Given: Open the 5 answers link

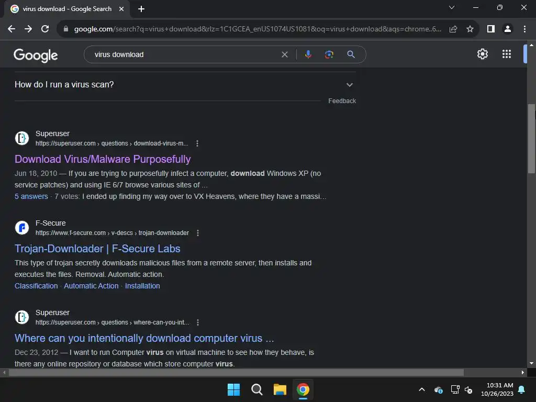Looking at the screenshot, I should point(31,197).
